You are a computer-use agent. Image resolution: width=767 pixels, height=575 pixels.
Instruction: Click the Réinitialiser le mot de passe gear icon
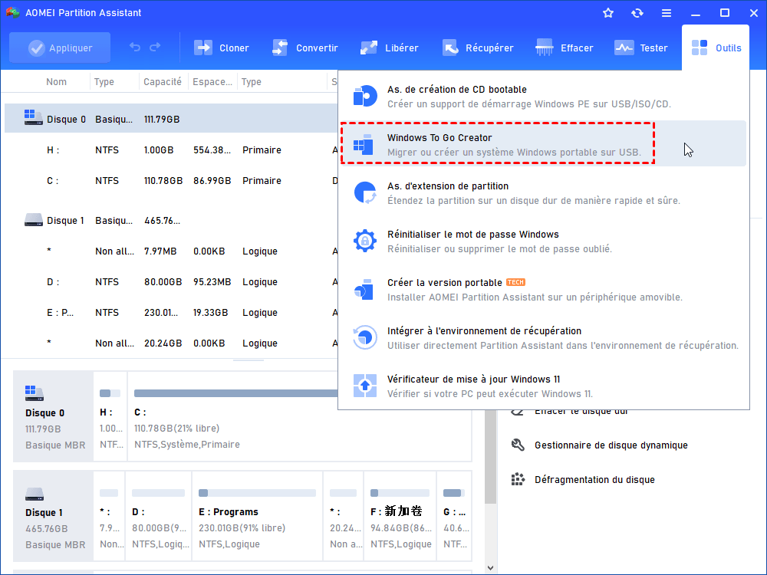tap(365, 241)
